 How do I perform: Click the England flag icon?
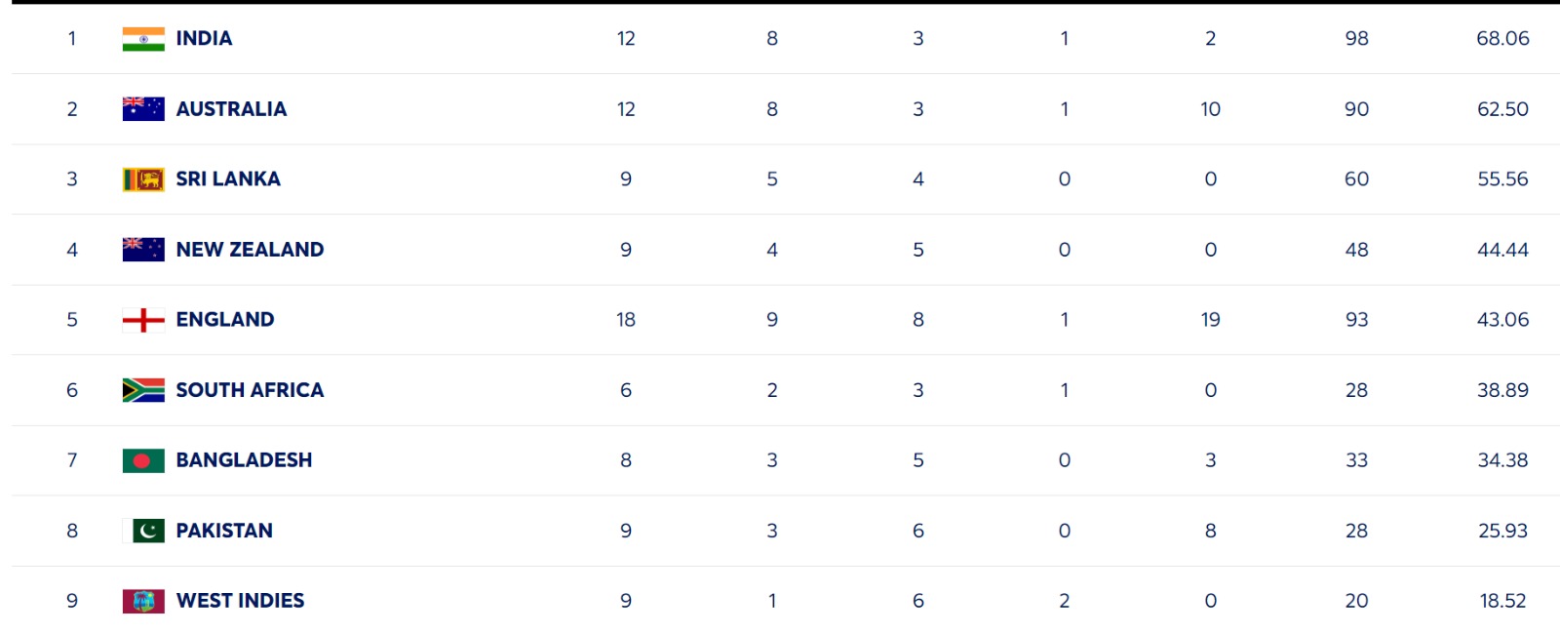click(143, 320)
